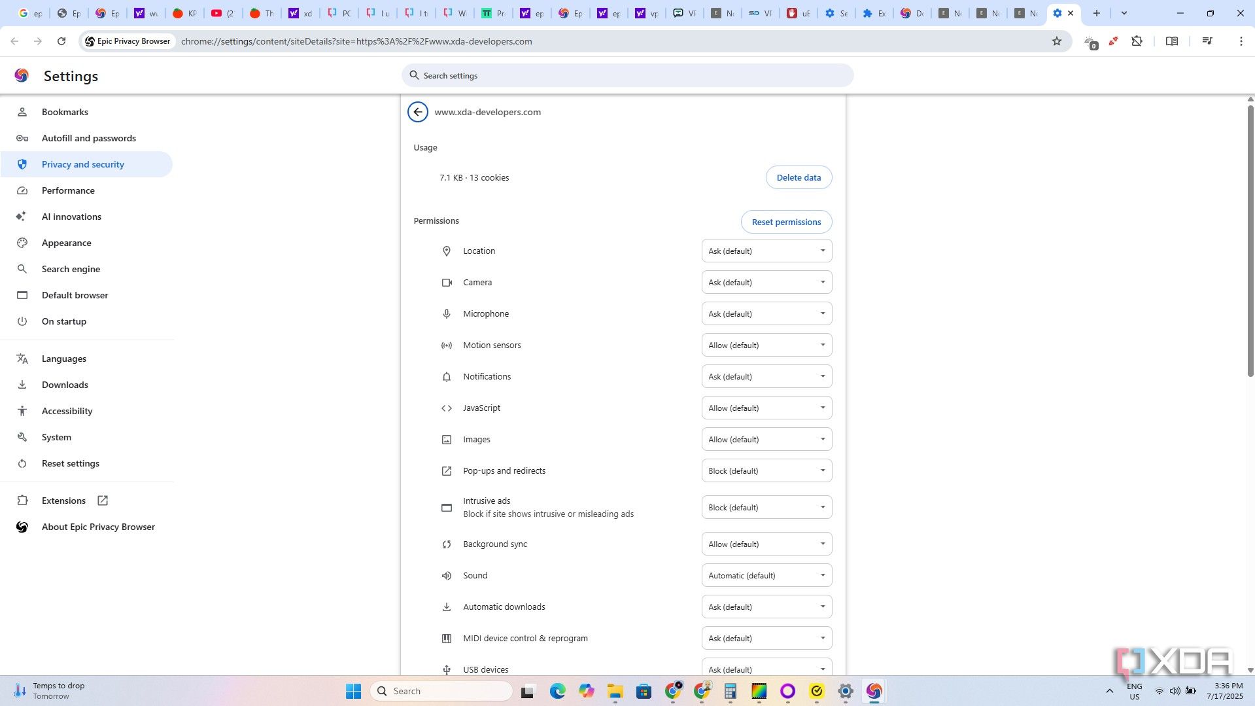
Task: Click the Reset permissions button
Action: 786,222
